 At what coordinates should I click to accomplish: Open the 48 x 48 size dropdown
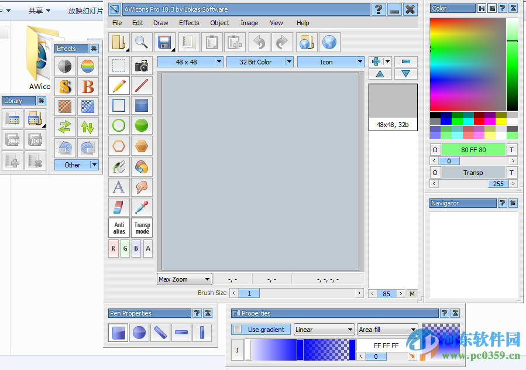coord(190,61)
